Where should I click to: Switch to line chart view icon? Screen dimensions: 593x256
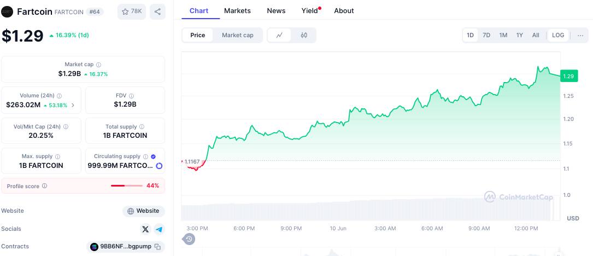[x=279, y=35]
